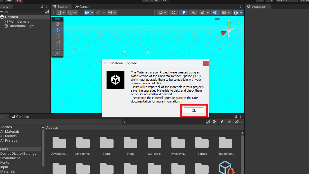This screenshot has width=309, height=174.
Task: Open the increment snap dropdown arrow
Action: pos(104,13)
